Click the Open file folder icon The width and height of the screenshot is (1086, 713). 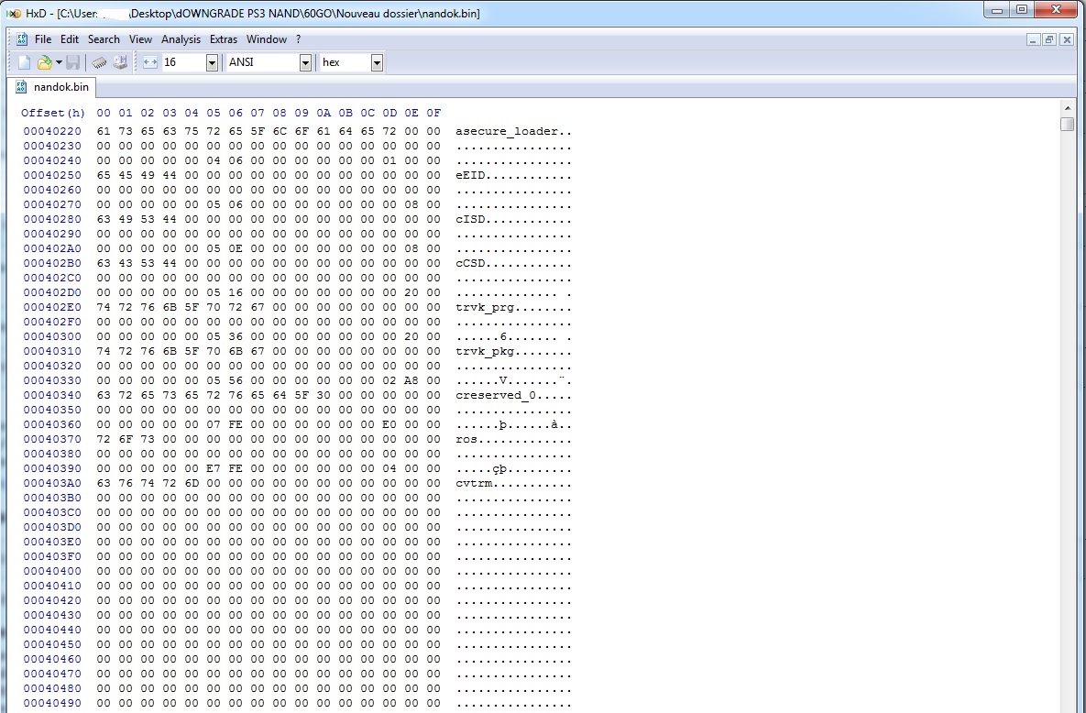[x=43, y=62]
